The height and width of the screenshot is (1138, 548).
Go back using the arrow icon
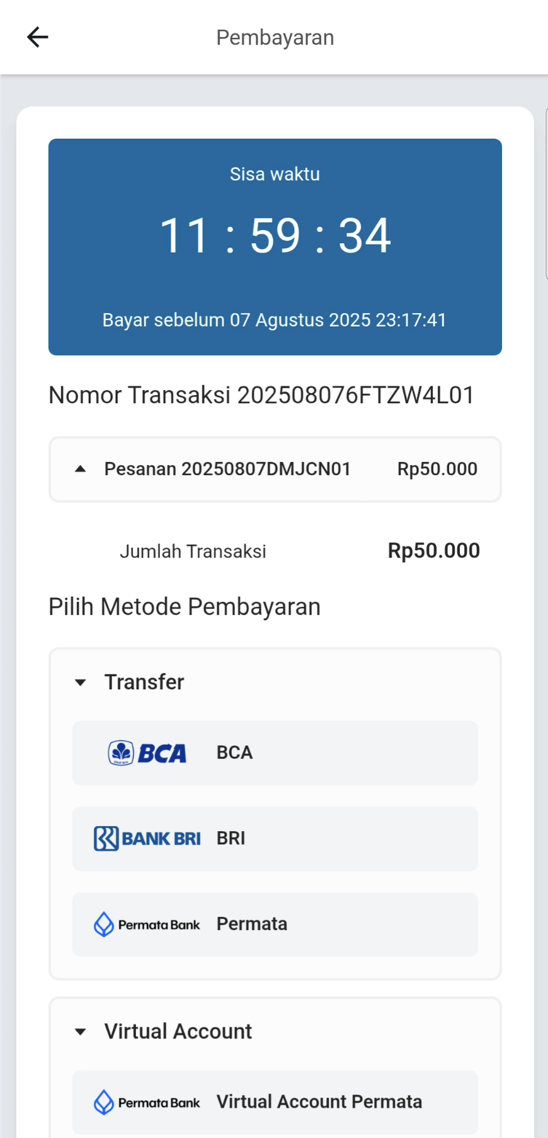(38, 37)
